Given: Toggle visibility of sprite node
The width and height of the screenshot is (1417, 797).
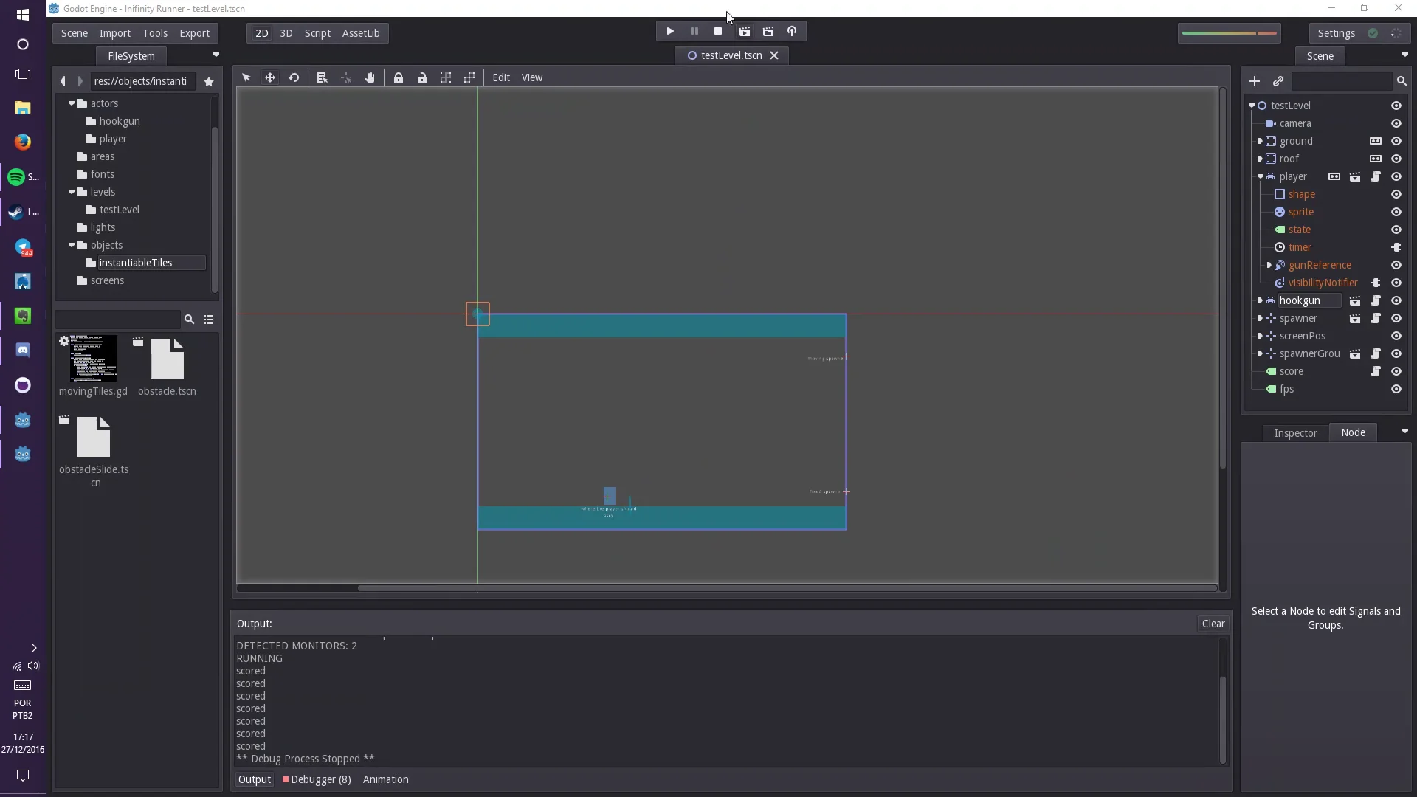Looking at the screenshot, I should pos(1396,212).
